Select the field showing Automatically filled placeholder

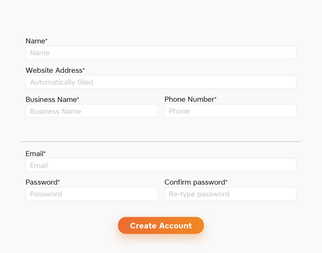(161, 82)
